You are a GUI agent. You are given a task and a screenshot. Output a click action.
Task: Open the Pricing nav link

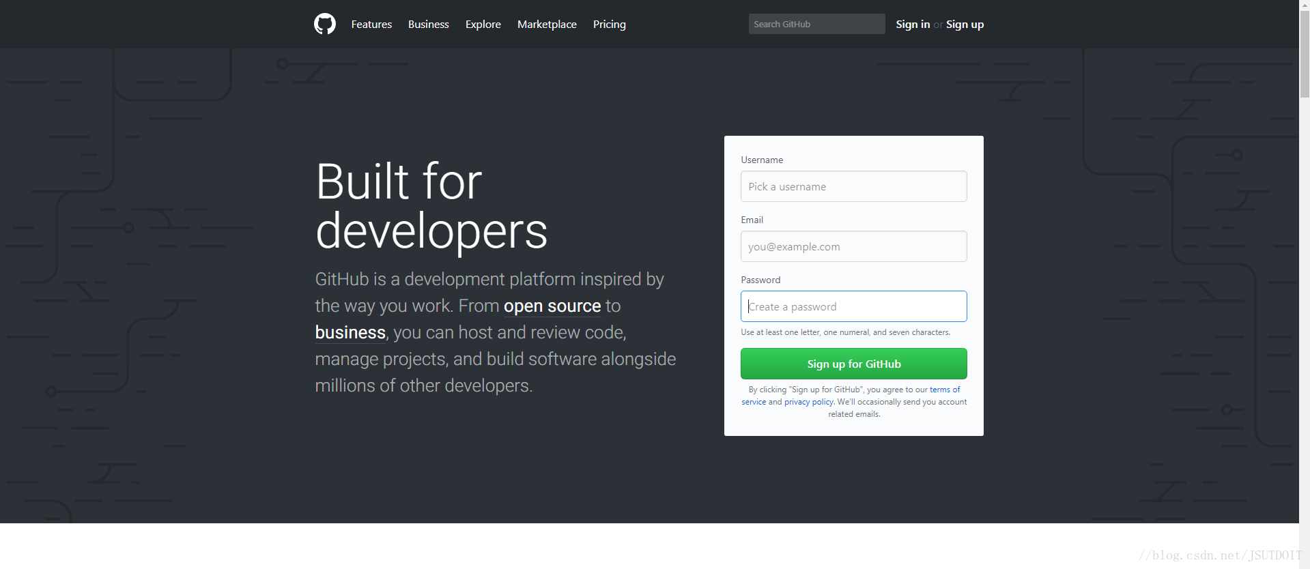pyautogui.click(x=610, y=25)
